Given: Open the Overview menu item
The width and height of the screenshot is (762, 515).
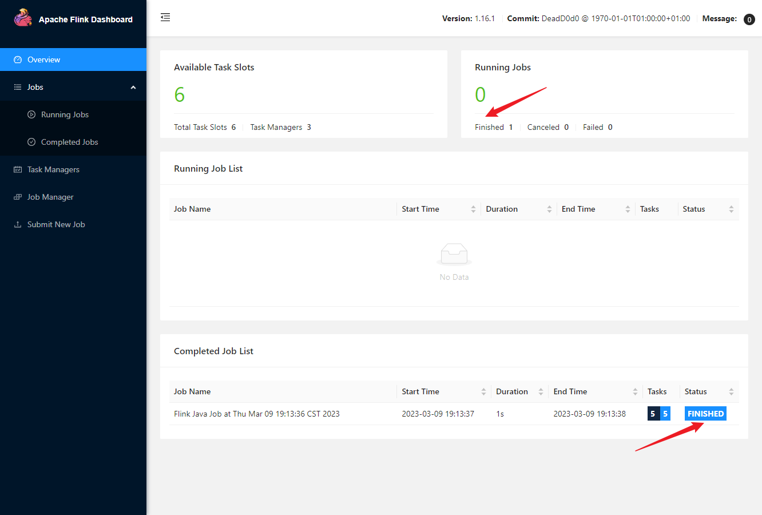Looking at the screenshot, I should pos(73,60).
